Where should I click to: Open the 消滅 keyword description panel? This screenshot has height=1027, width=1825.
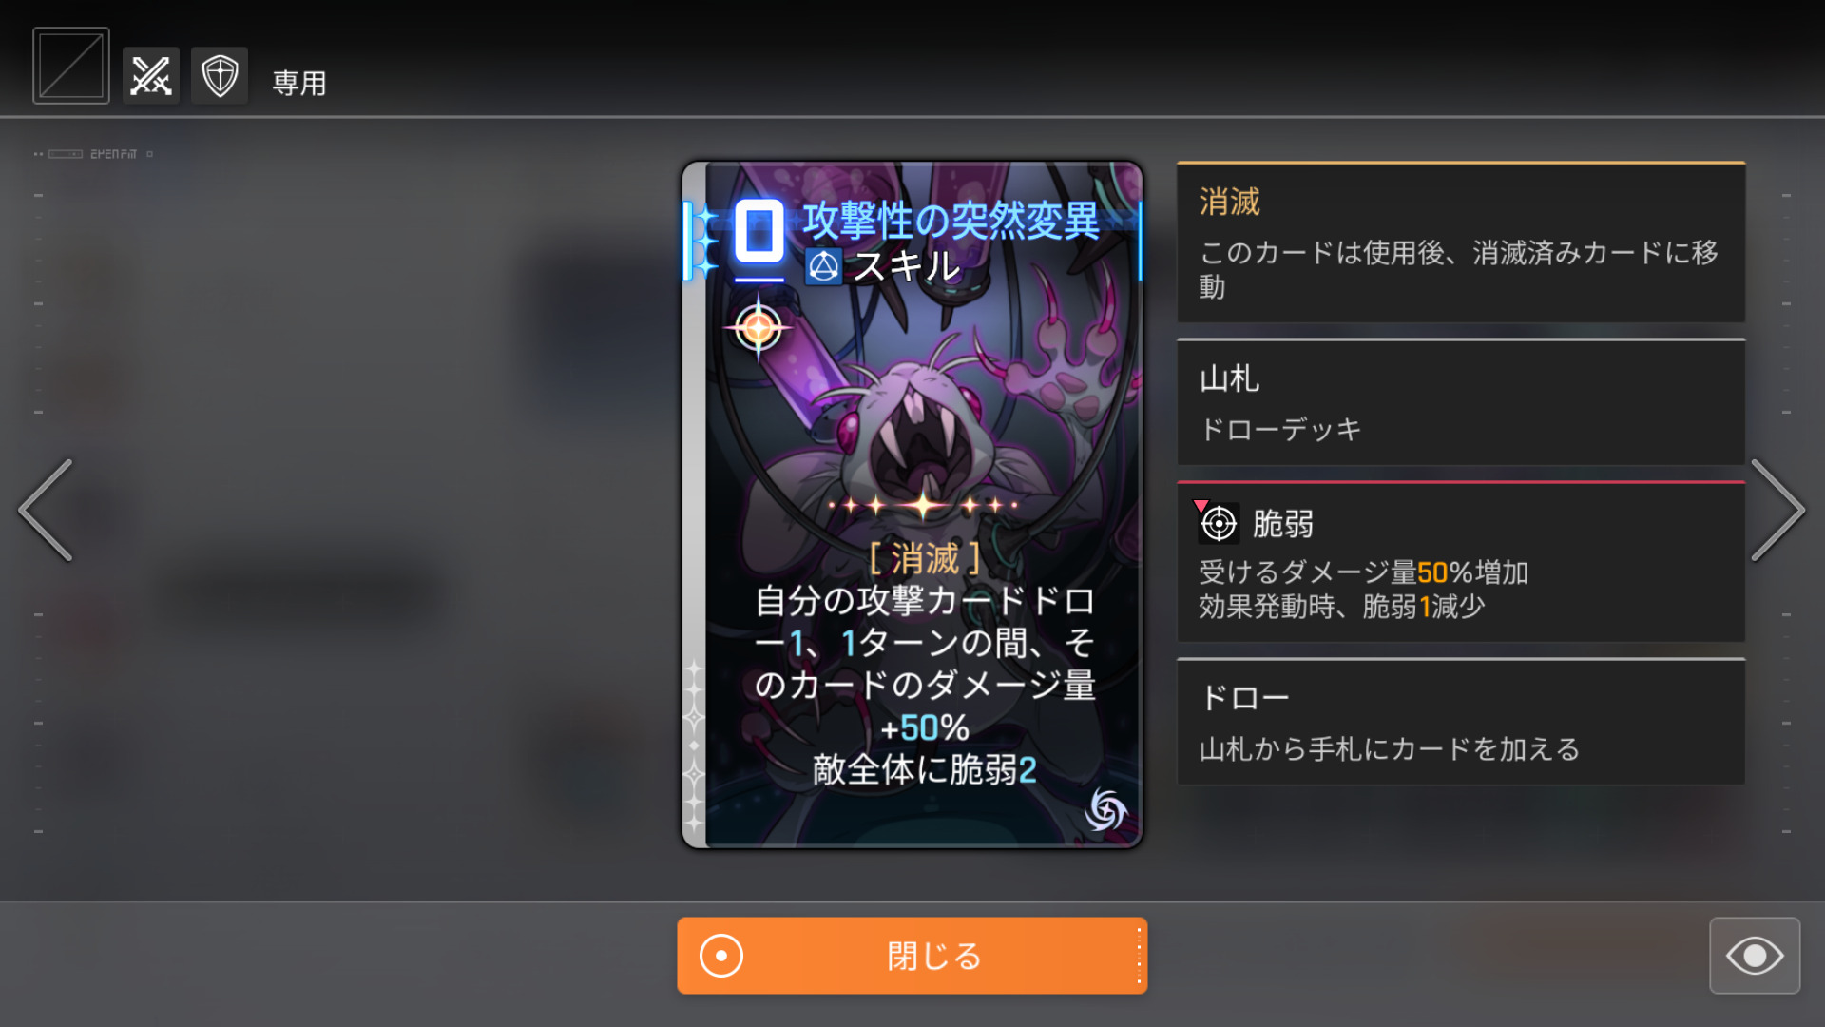point(1461,242)
